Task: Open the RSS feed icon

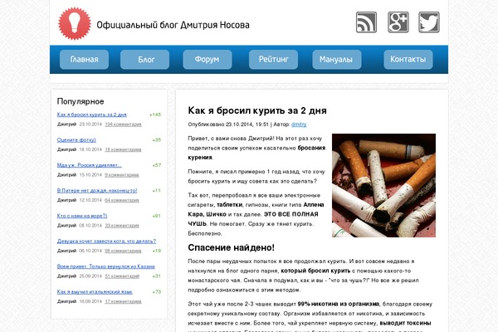Action: tap(366, 22)
